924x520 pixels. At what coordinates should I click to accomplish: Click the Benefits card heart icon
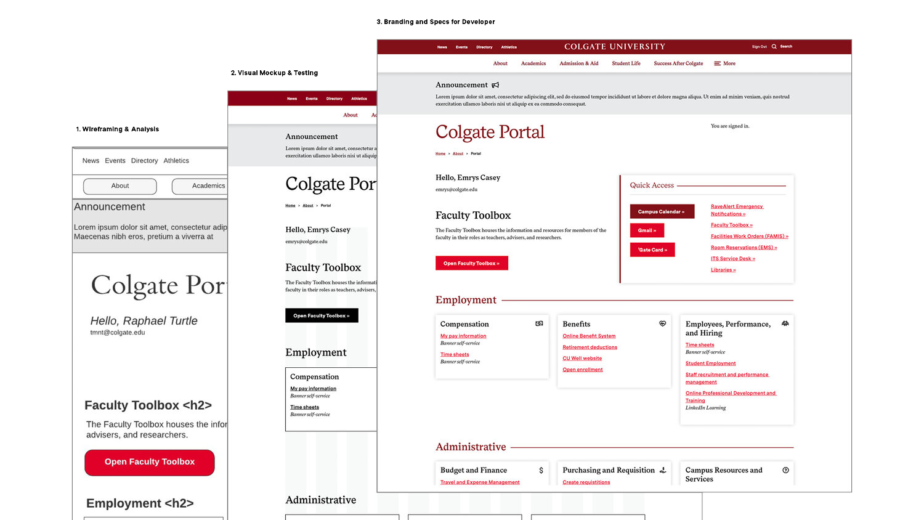pos(663,323)
